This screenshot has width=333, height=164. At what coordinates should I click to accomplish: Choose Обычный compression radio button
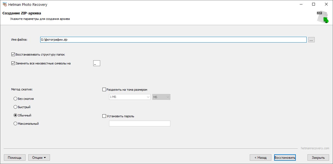pyautogui.click(x=16, y=115)
